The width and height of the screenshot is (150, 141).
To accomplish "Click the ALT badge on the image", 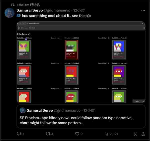I will tap(137, 101).
